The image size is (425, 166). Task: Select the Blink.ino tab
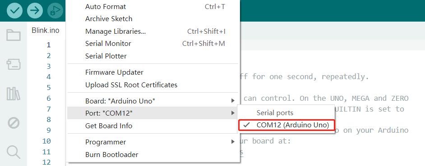(46, 30)
